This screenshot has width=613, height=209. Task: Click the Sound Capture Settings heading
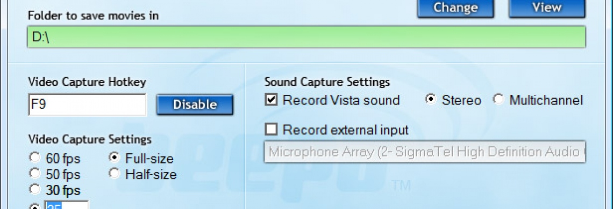[x=327, y=83]
